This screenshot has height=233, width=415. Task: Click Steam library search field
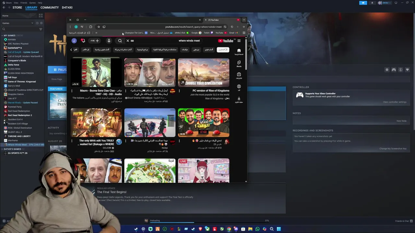pos(19,29)
